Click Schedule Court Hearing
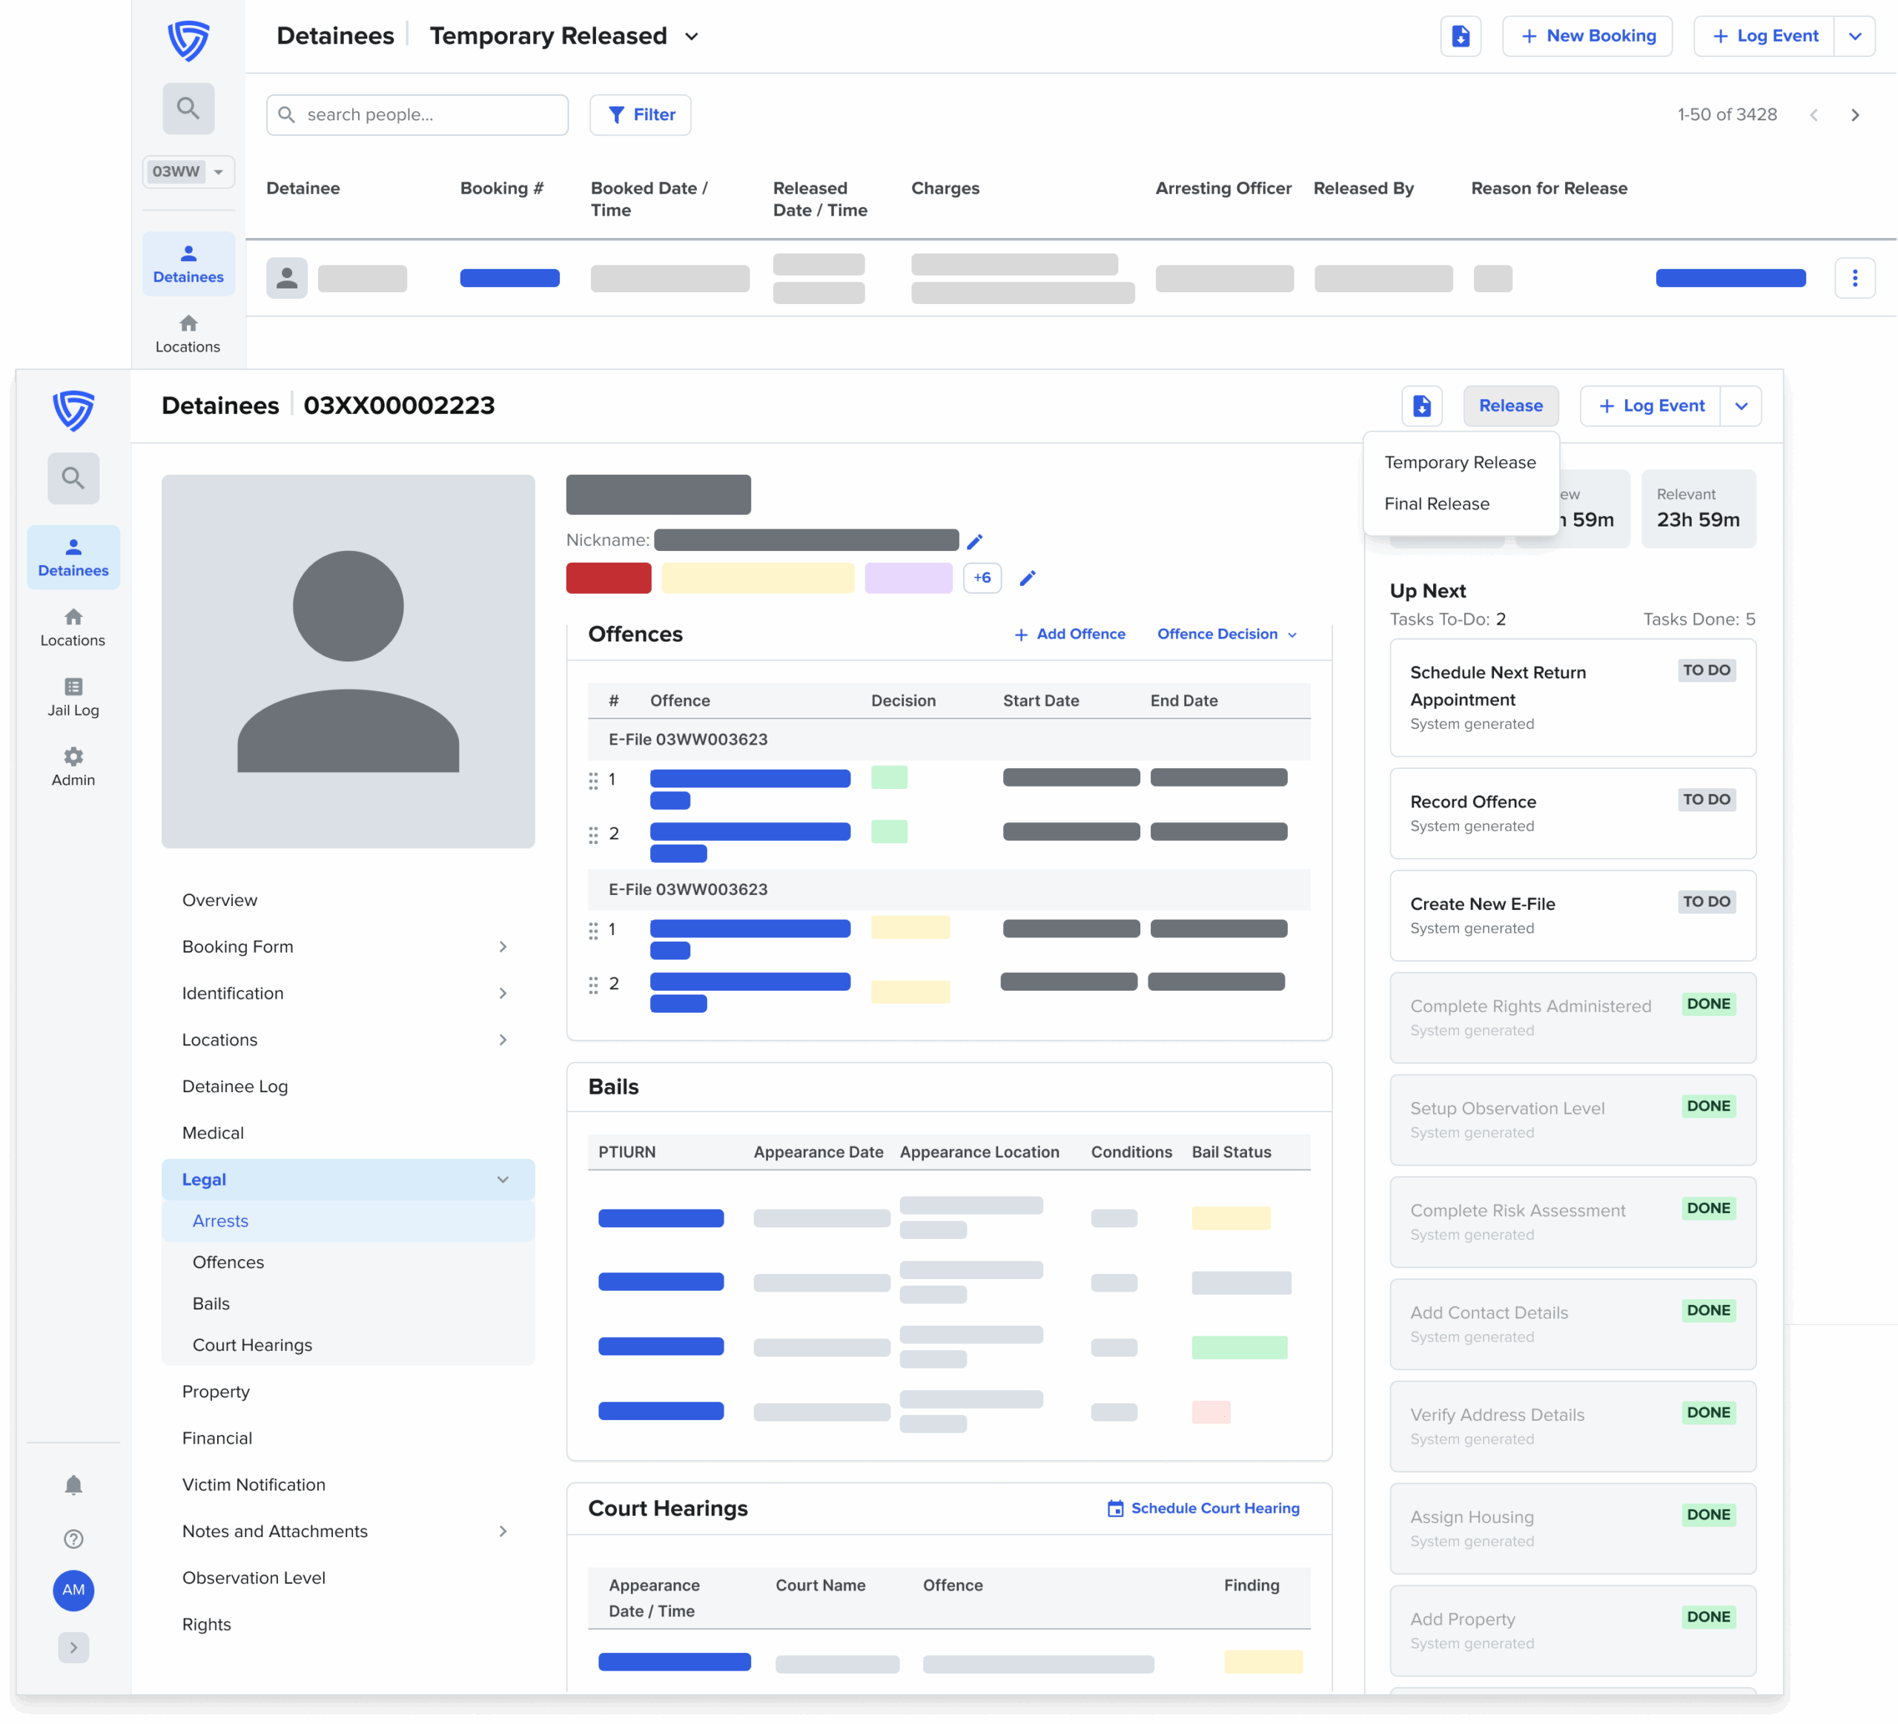1898x1724 pixels. [x=1203, y=1507]
